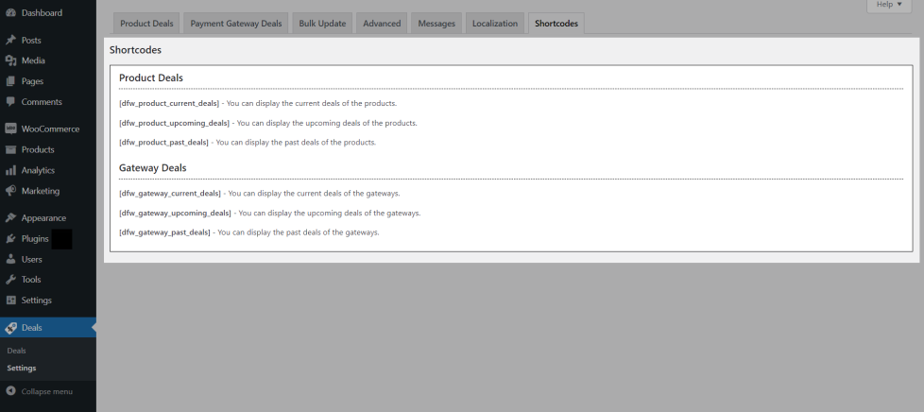
Task: Go to the Advanced tab
Action: point(382,23)
